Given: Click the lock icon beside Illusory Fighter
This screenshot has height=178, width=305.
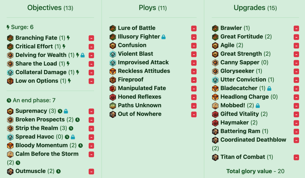Looking at the screenshot, I should coord(163,37).
